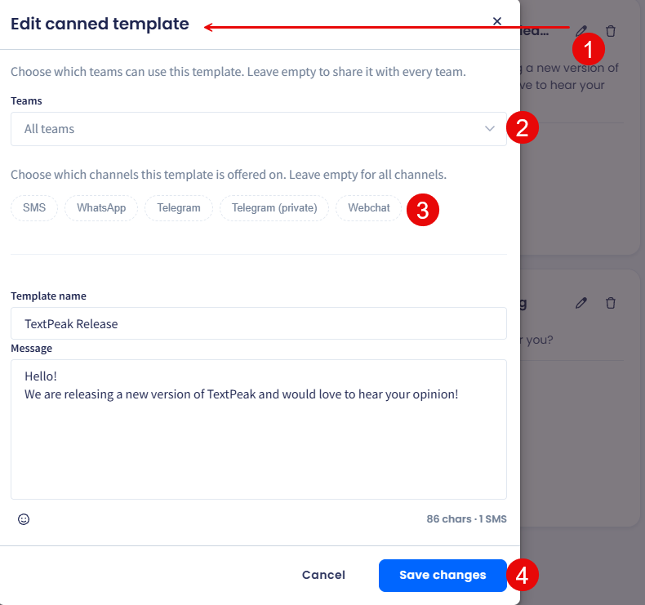Cancel editing the template
645x605 pixels.
[323, 575]
